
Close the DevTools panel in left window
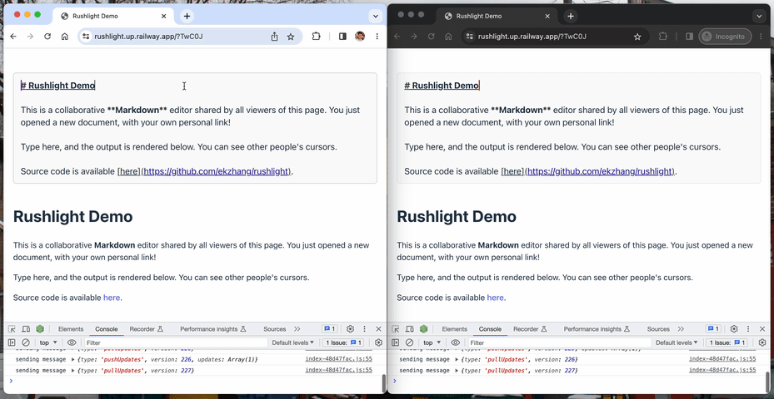[x=378, y=329]
